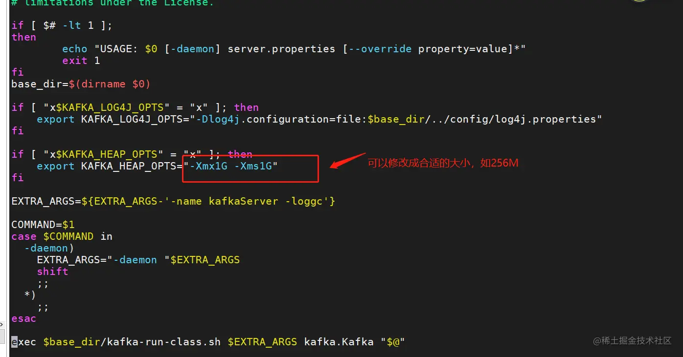Click "-lt" in the first if condition
Viewport: 683px width, 357px height.
[x=71, y=25]
